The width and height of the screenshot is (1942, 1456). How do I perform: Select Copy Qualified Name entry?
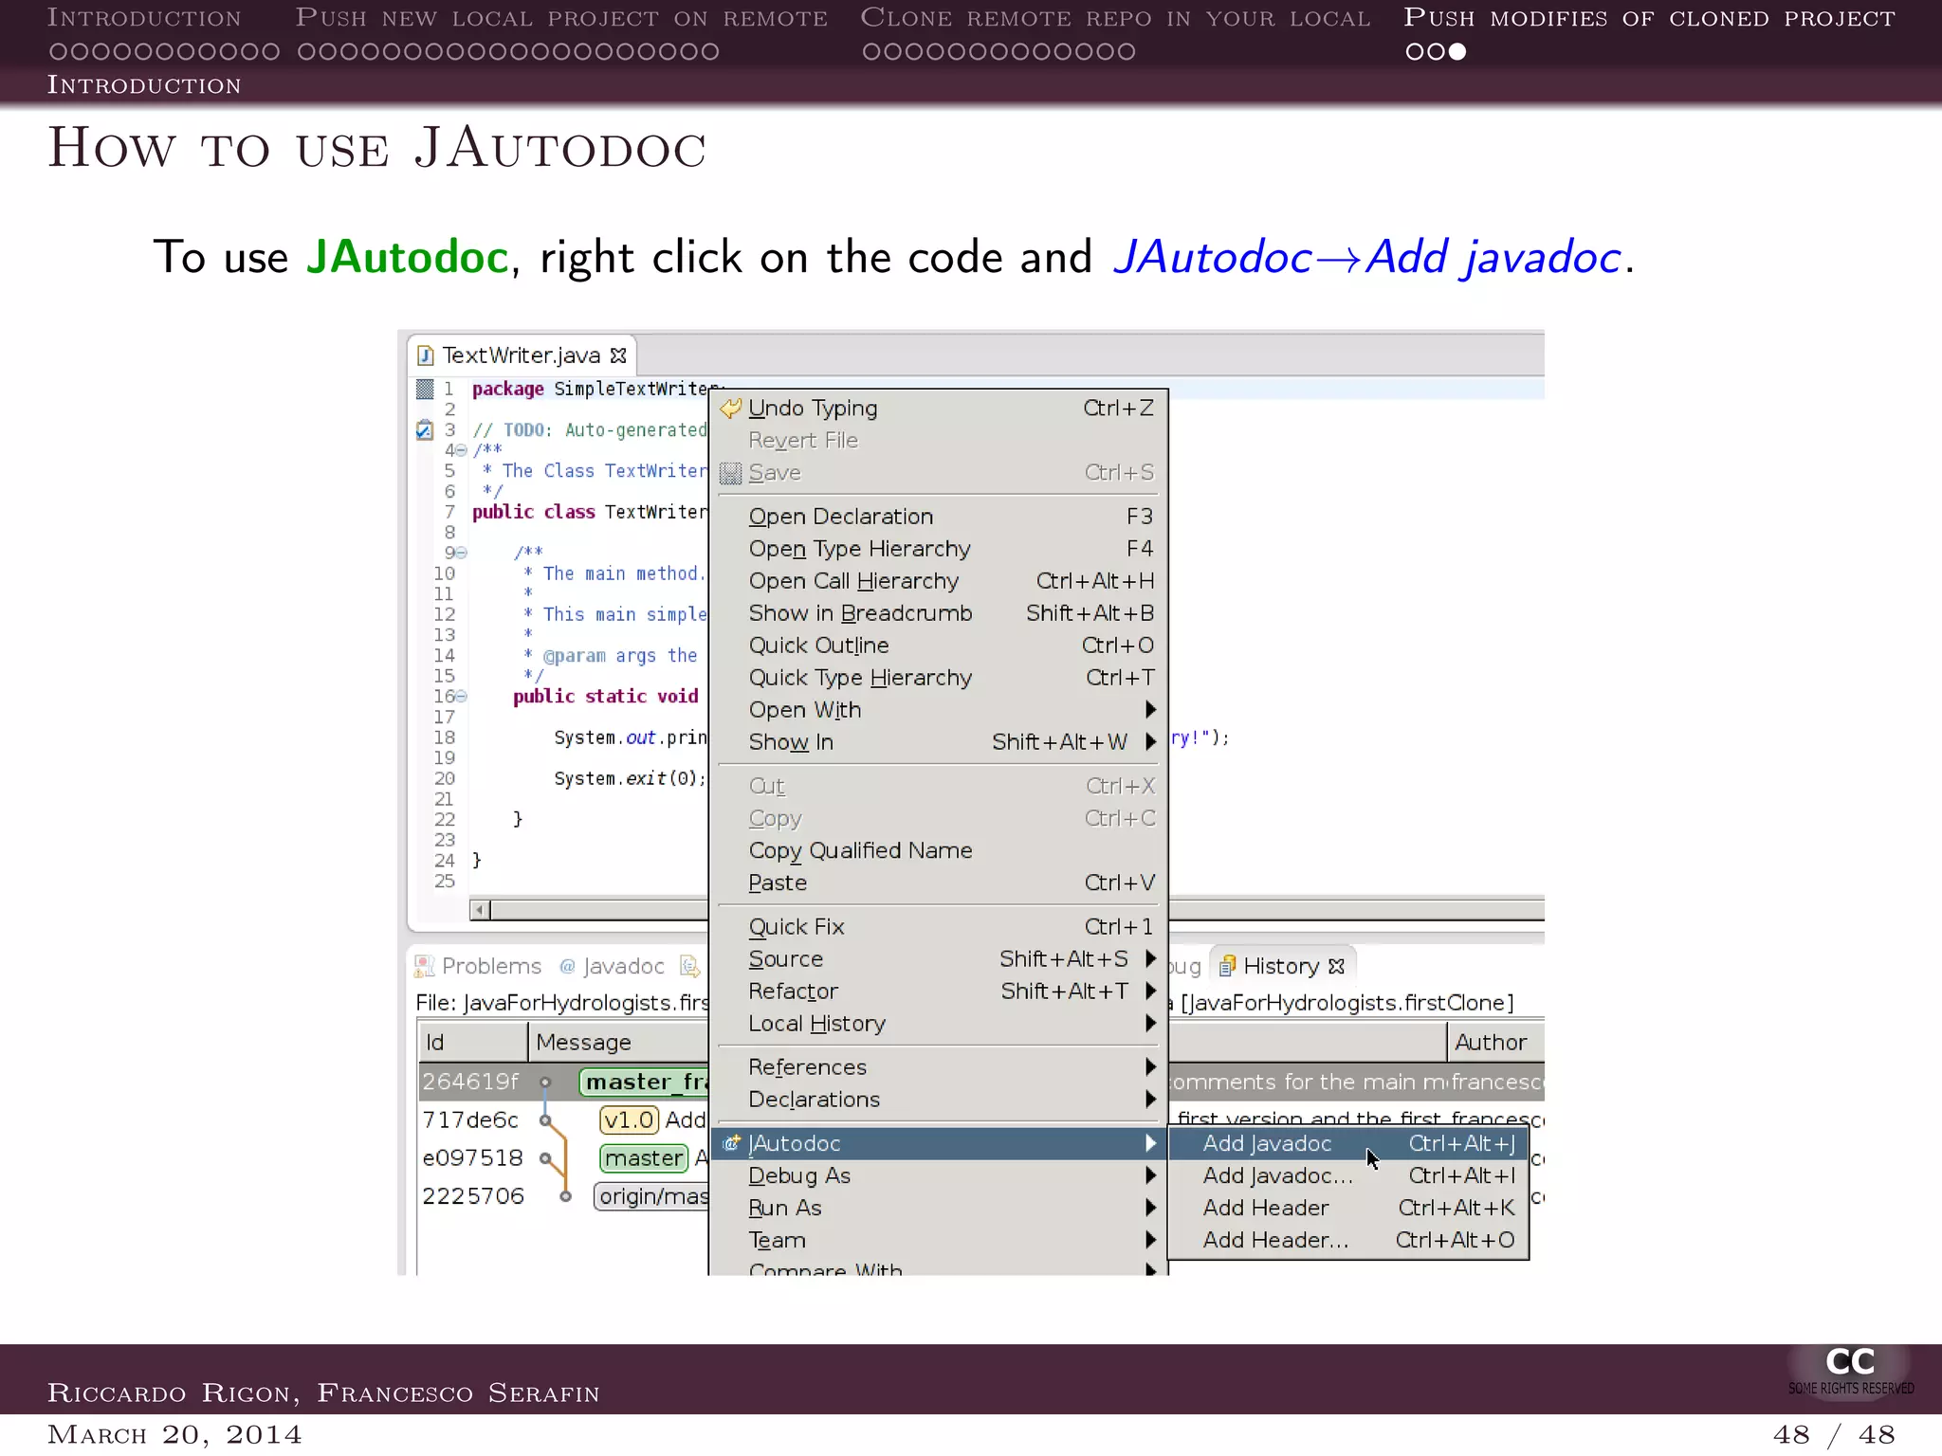point(939,850)
